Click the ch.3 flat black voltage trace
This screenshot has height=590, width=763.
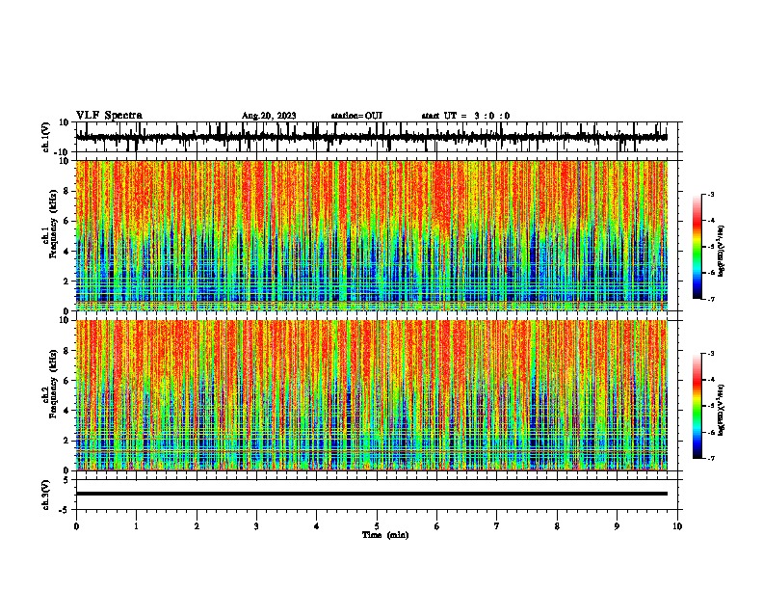pos(372,494)
